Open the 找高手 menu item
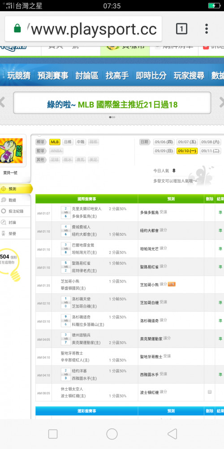The width and height of the screenshot is (224, 449). pos(117,75)
